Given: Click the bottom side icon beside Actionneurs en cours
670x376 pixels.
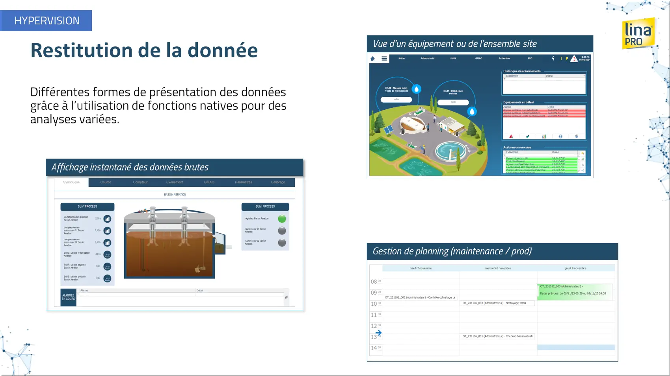Looking at the screenshot, I should (583, 171).
